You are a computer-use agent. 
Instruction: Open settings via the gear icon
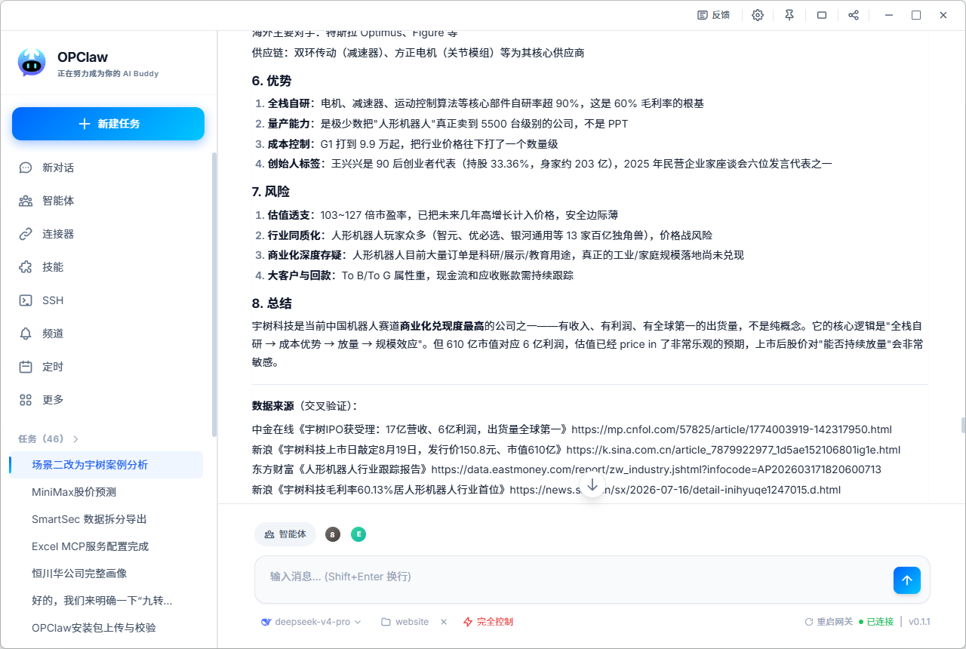click(758, 15)
